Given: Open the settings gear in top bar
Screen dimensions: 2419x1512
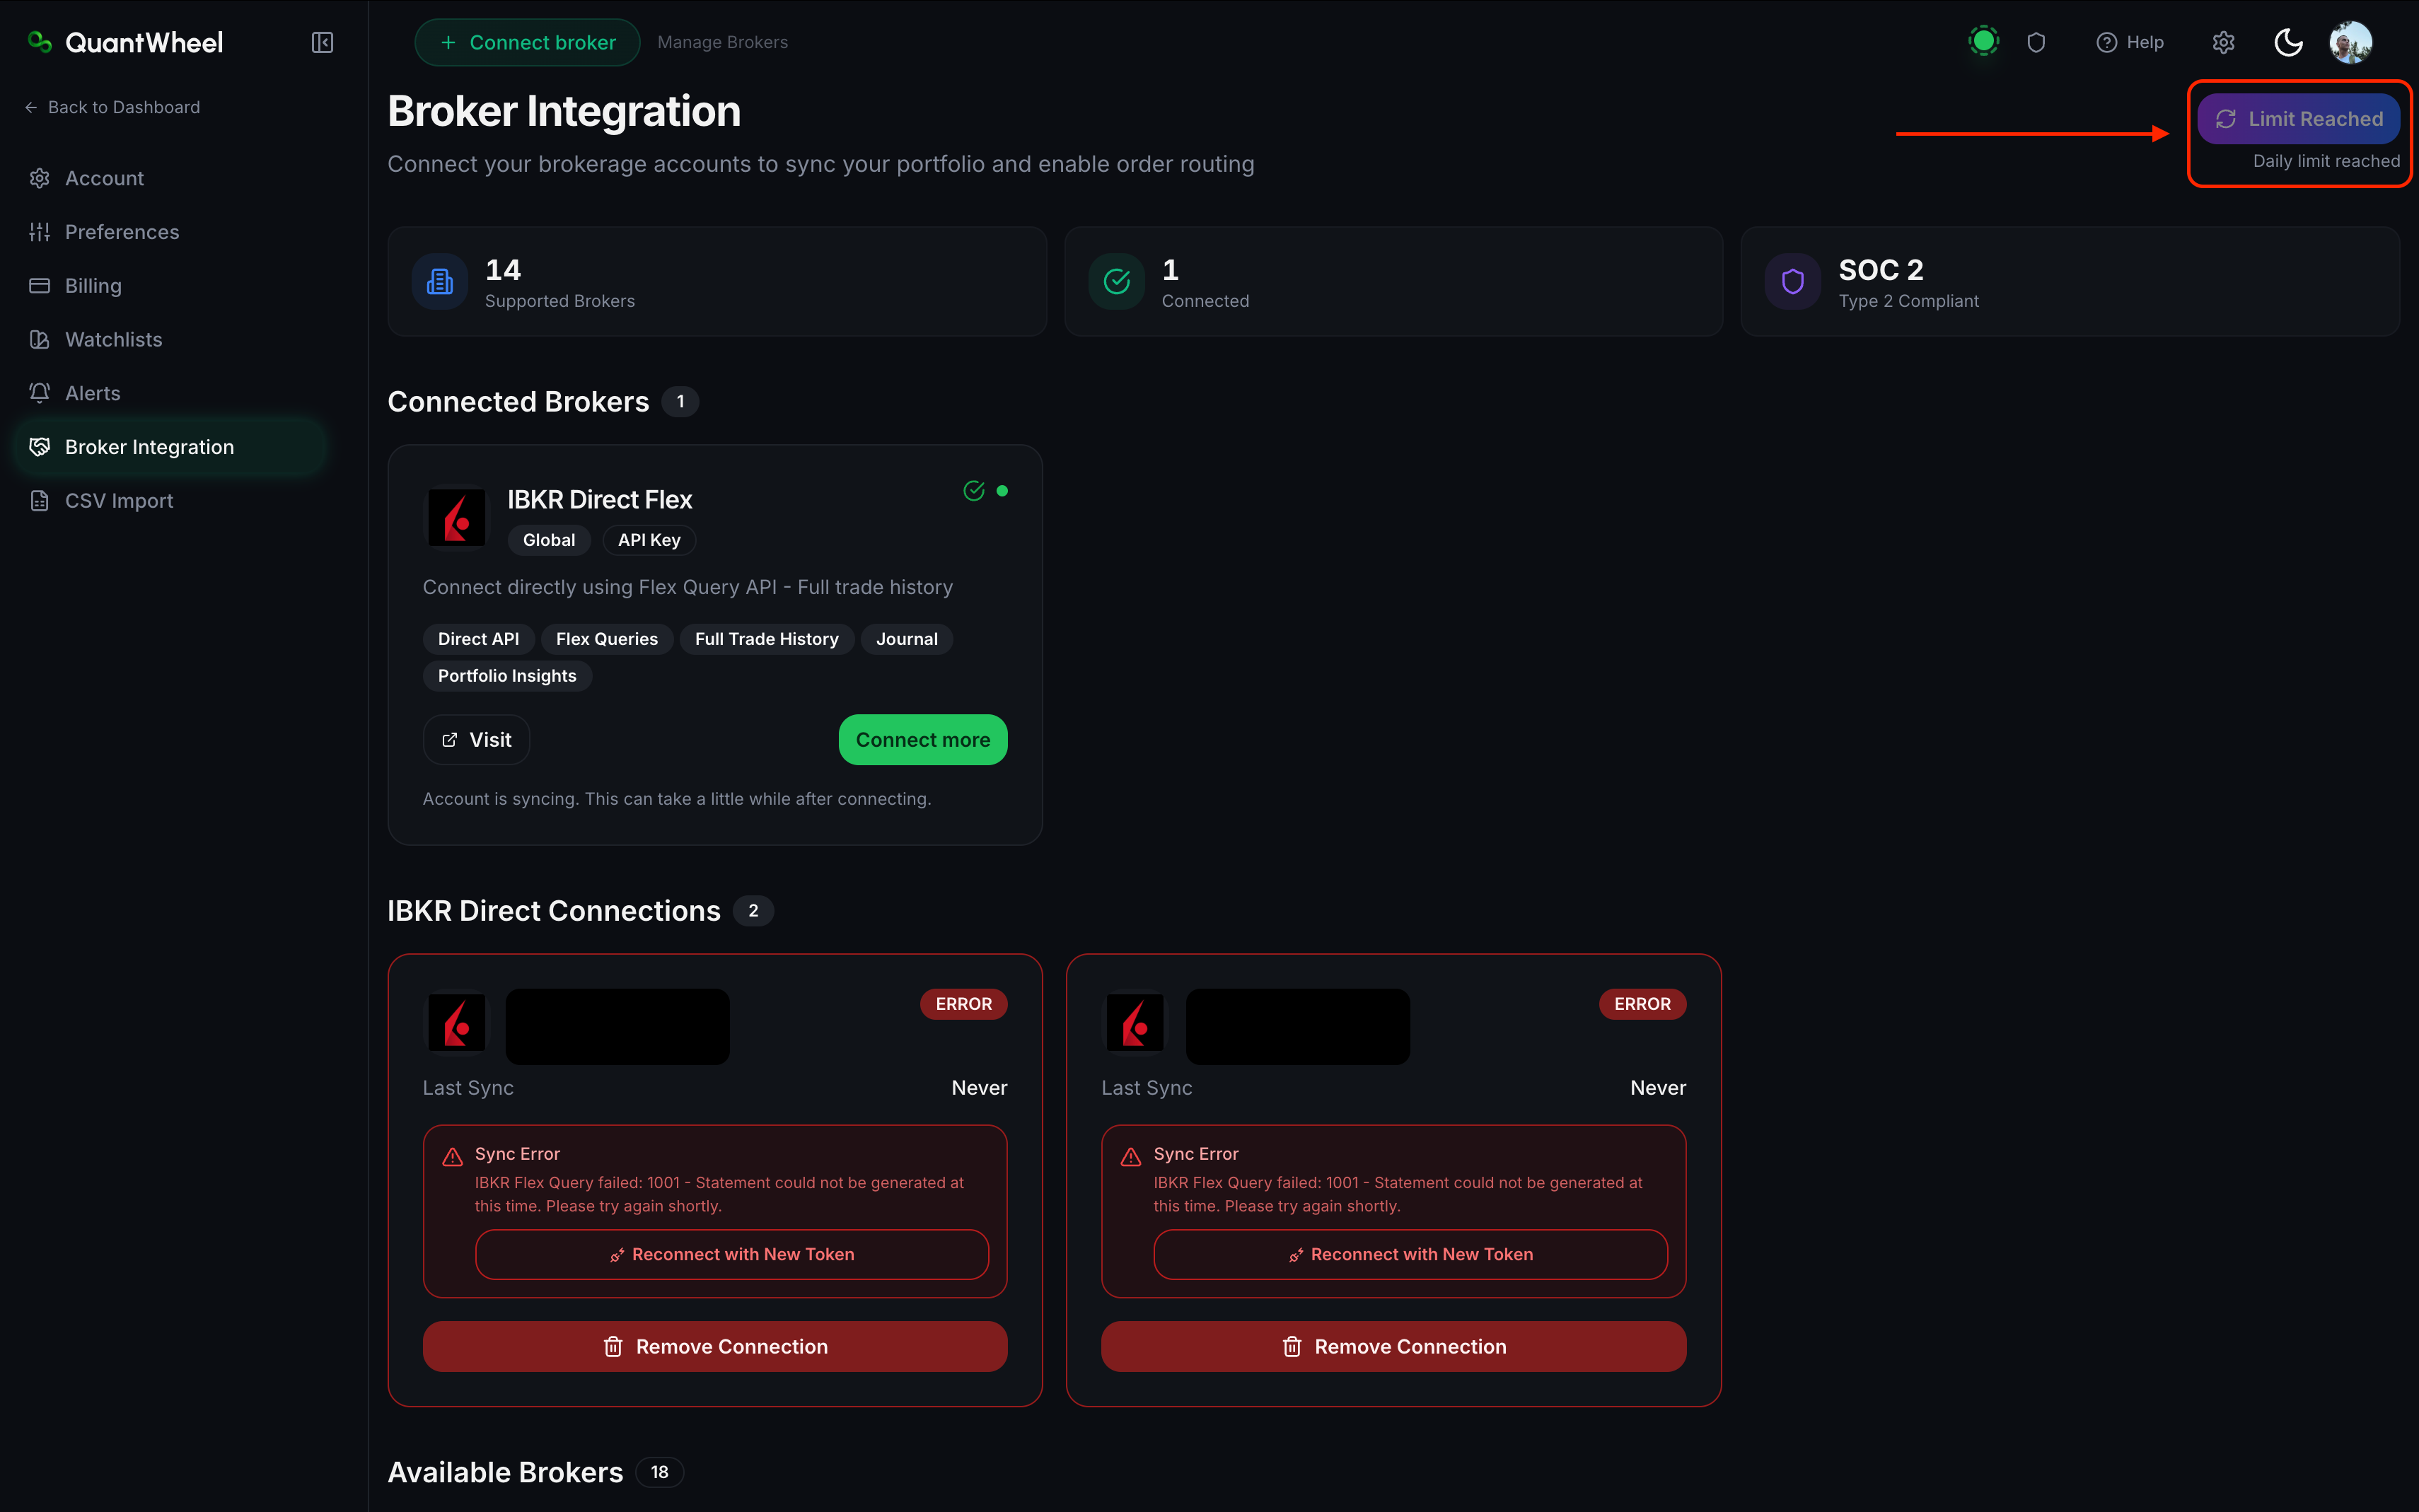Looking at the screenshot, I should (x=2223, y=42).
